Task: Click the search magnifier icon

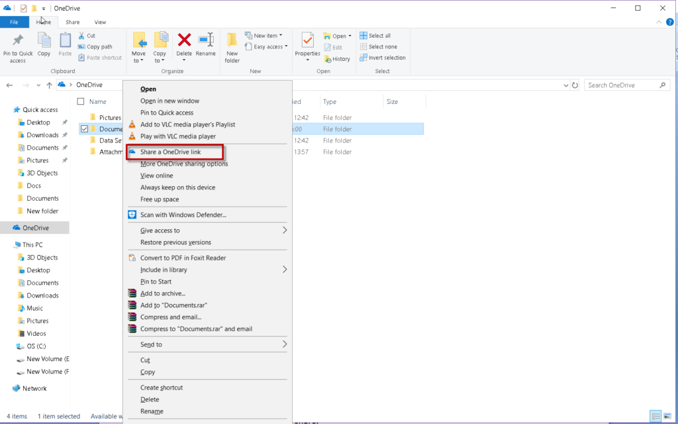Action: pyautogui.click(x=662, y=85)
